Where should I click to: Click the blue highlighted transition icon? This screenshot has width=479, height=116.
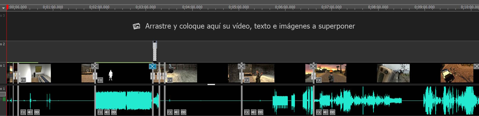tap(152, 66)
